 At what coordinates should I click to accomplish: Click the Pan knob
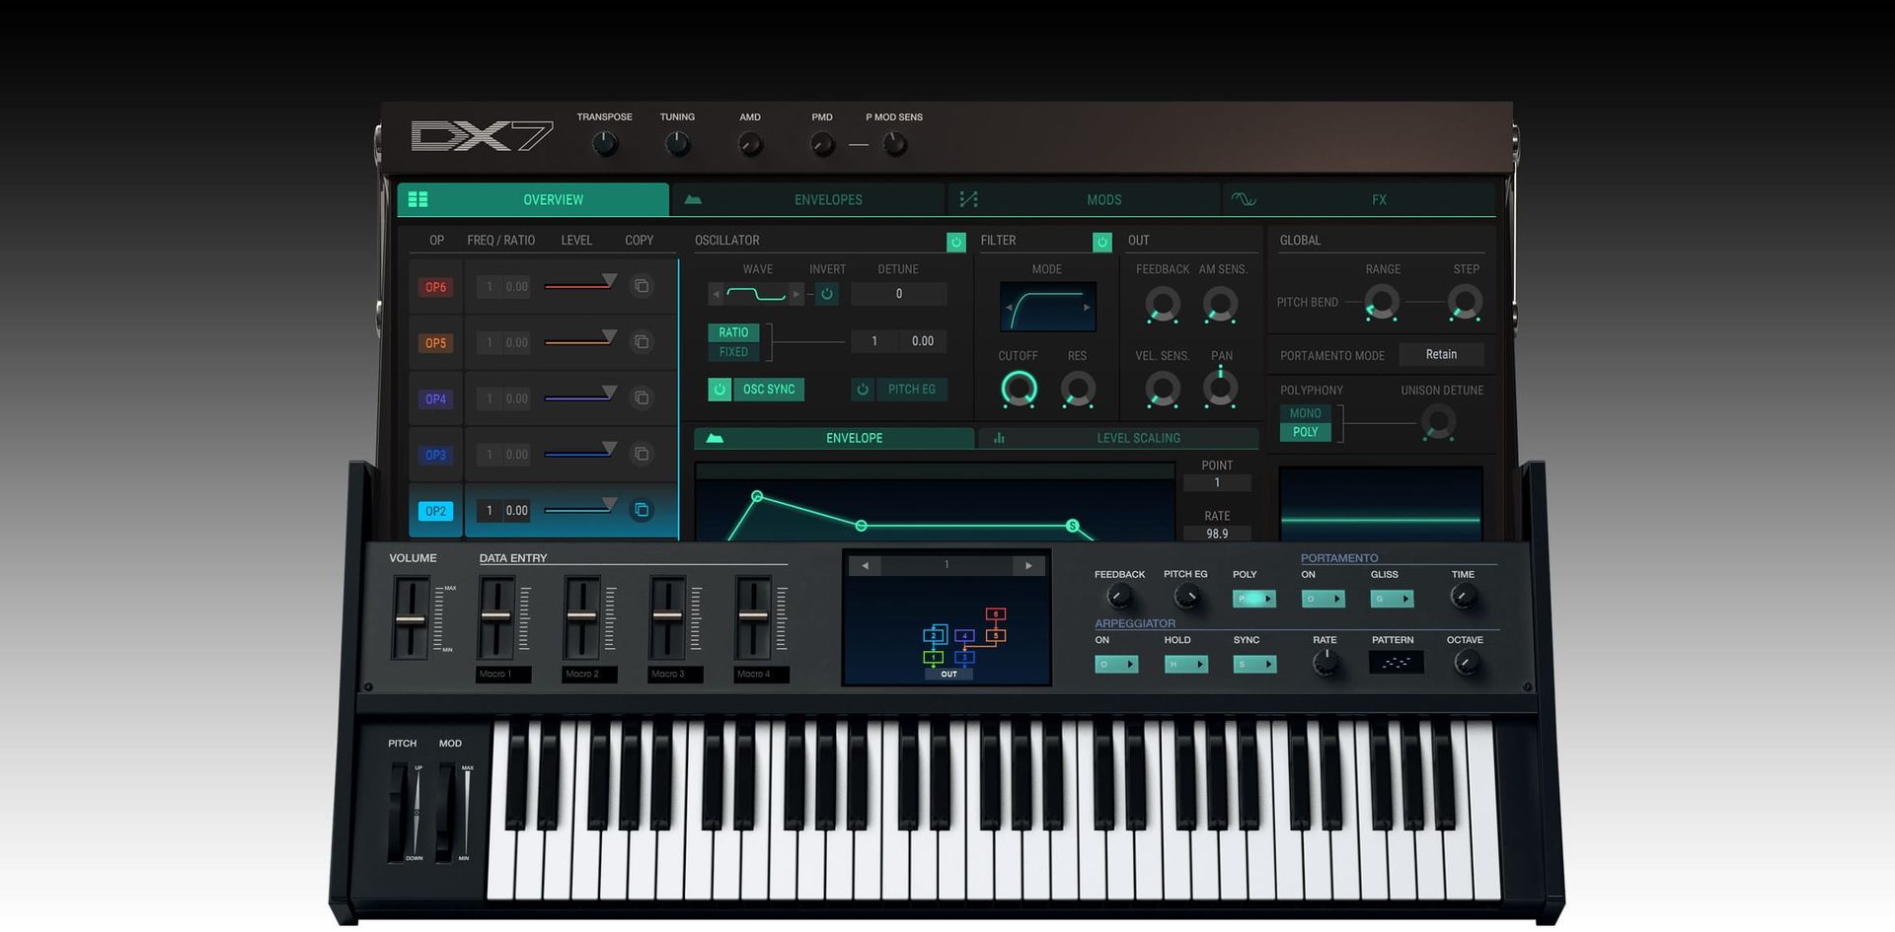coord(1221,388)
